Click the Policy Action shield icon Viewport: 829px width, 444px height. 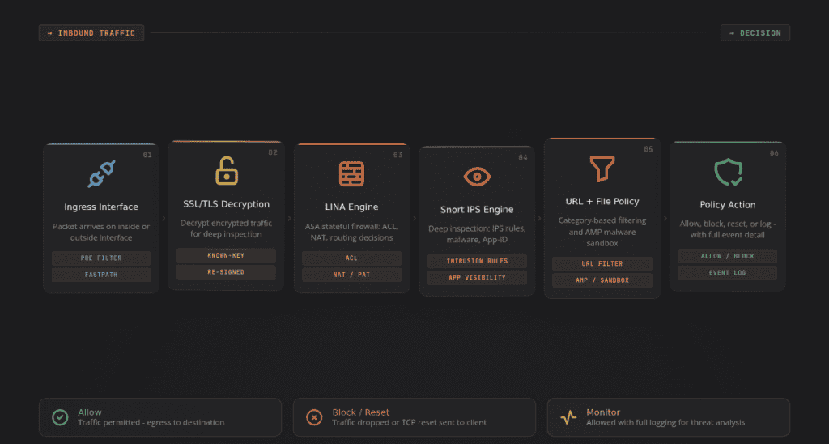point(728,172)
